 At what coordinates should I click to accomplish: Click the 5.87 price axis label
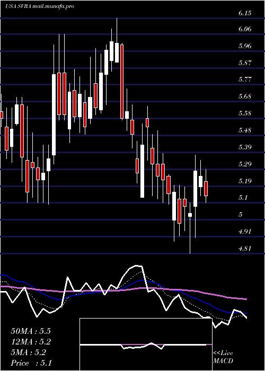[245, 63]
